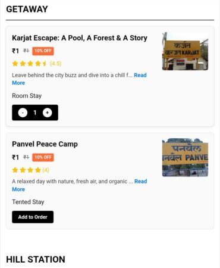Image resolution: width=220 pixels, height=268 pixels.
Task: Click the Room Stay label
Action: [x=27, y=96]
